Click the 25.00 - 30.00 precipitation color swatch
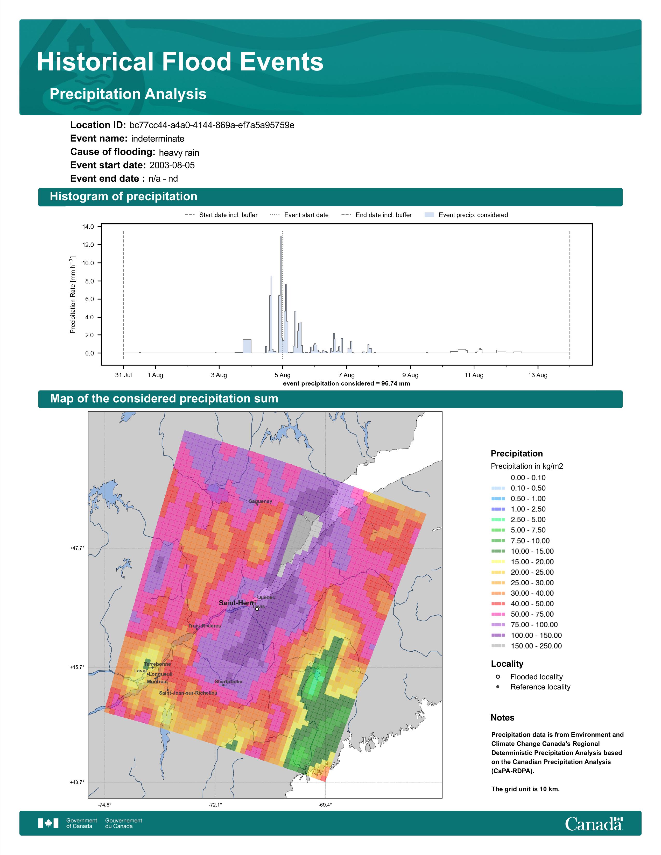The width and height of the screenshot is (661, 855). (498, 583)
